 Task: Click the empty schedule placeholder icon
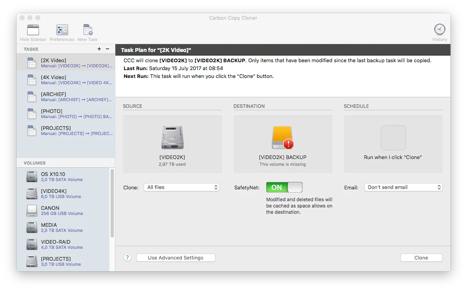pyautogui.click(x=393, y=137)
